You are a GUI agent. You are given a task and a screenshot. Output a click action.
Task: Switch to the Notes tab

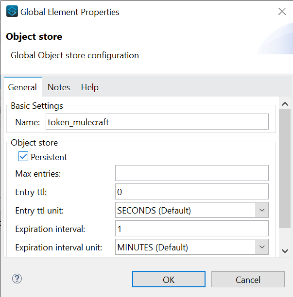coord(59,87)
